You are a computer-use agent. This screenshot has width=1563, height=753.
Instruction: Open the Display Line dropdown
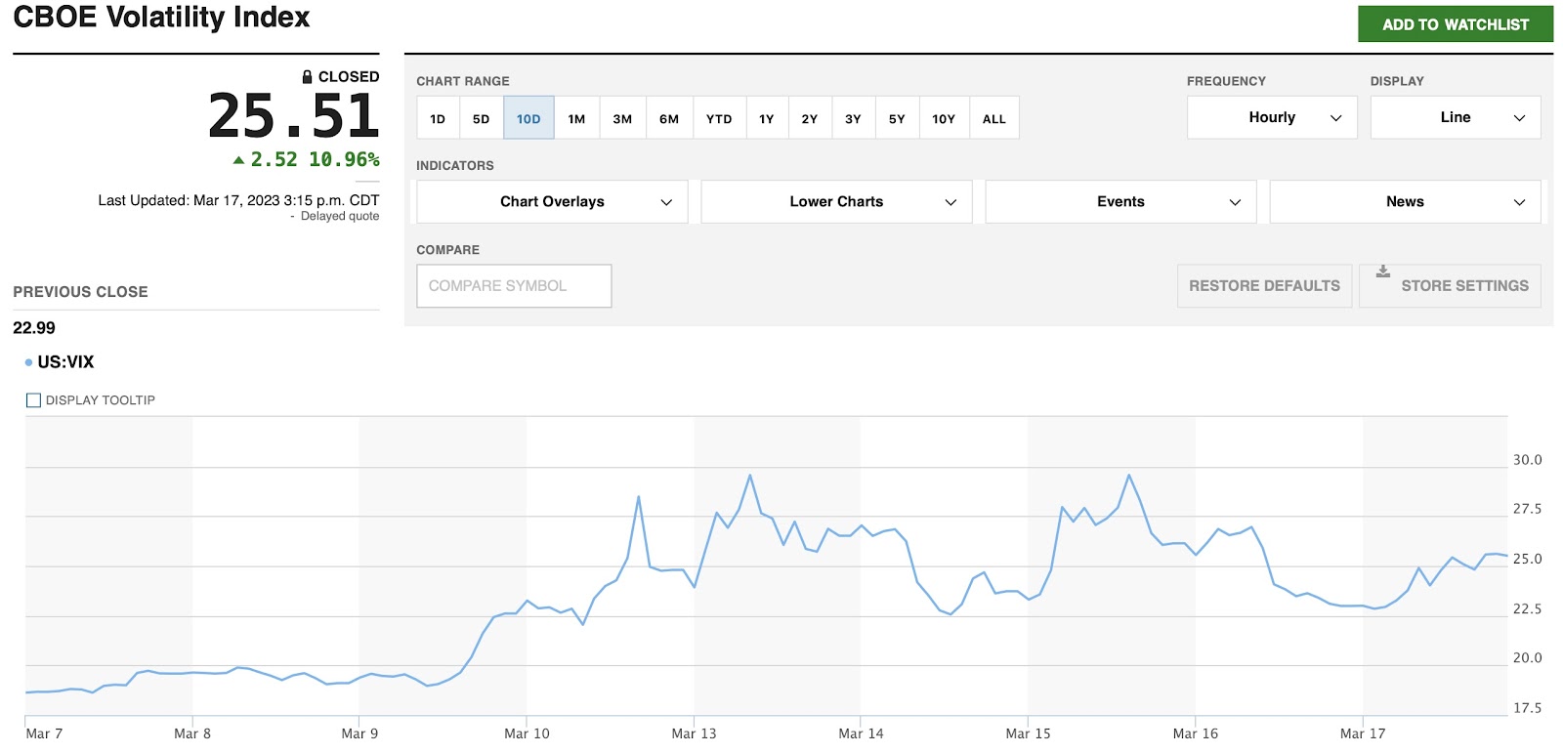click(1456, 117)
